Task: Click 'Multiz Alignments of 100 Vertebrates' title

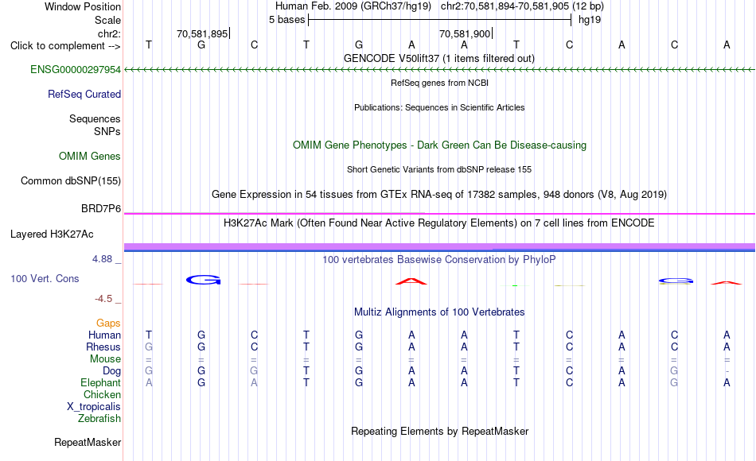Action: [x=439, y=312]
